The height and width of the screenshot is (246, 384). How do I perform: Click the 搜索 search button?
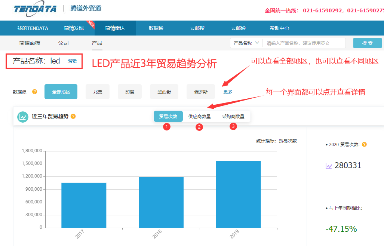coord(367,43)
